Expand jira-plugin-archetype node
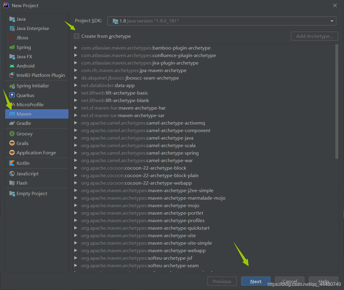The image size is (344, 290). 76,63
